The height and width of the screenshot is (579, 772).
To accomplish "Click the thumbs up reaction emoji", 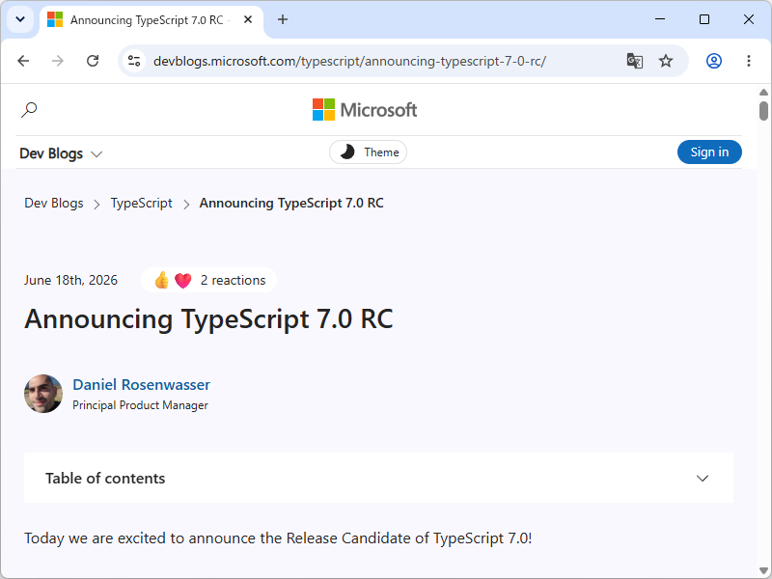I will point(161,280).
